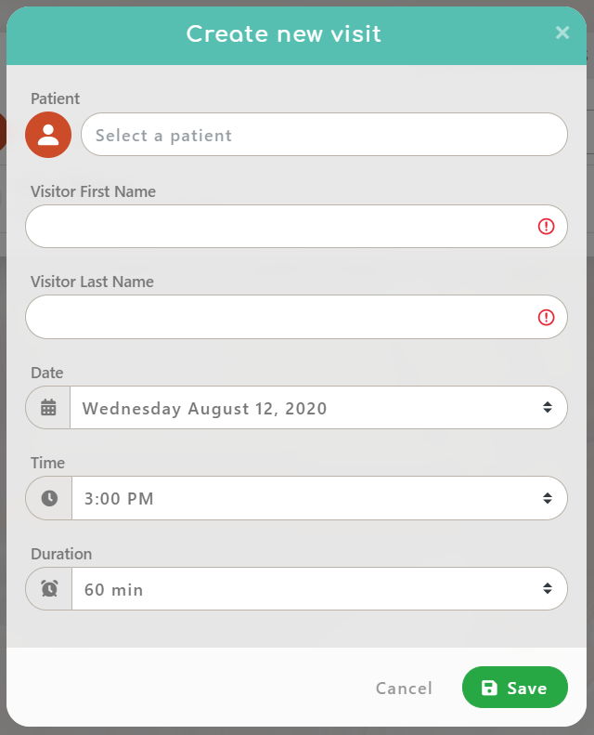Click the calendar icon beside the date
This screenshot has width=594, height=735.
[x=48, y=408]
